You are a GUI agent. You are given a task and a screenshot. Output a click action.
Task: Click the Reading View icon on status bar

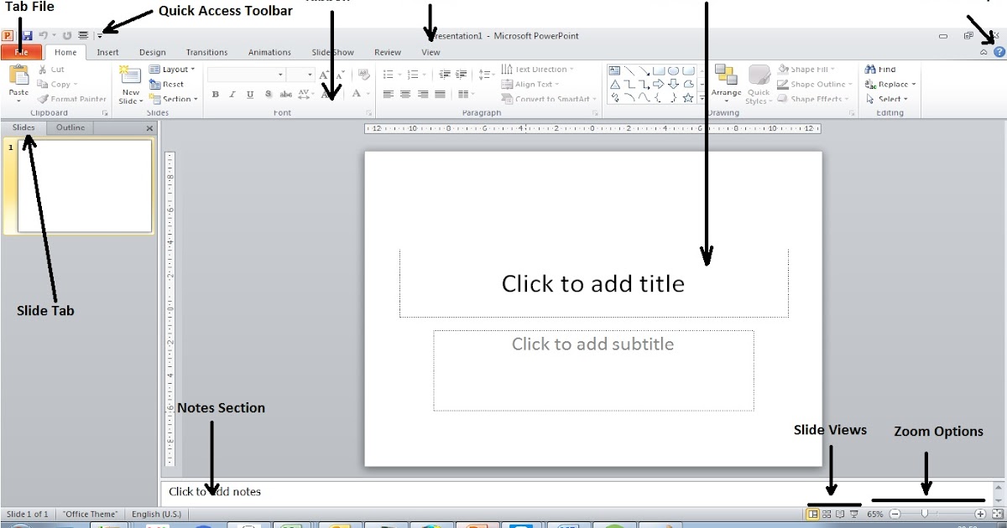tap(842, 515)
